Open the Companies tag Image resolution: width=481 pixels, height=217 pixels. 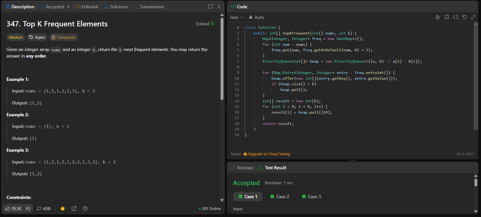pyautogui.click(x=63, y=37)
